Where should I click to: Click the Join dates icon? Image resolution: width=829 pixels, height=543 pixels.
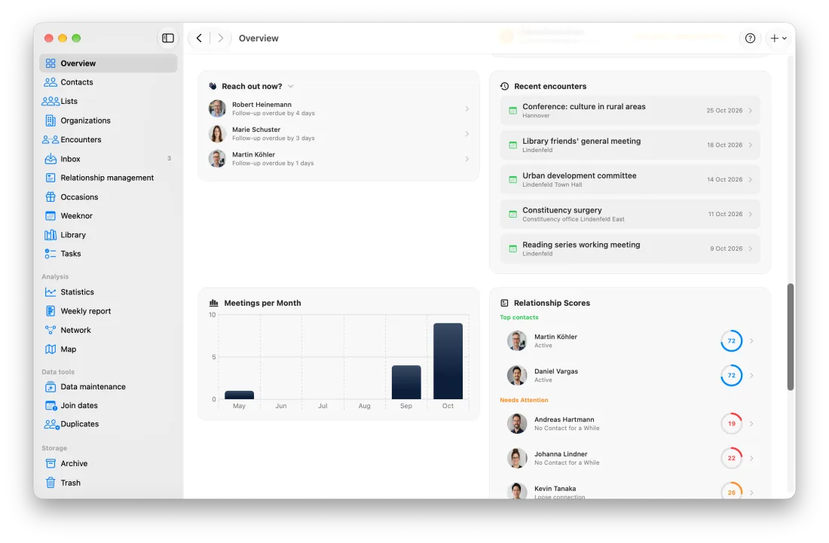click(50, 405)
